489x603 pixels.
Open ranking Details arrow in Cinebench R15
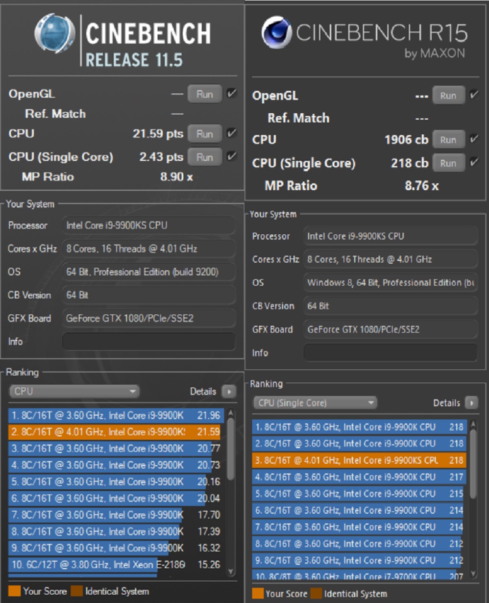pos(471,403)
